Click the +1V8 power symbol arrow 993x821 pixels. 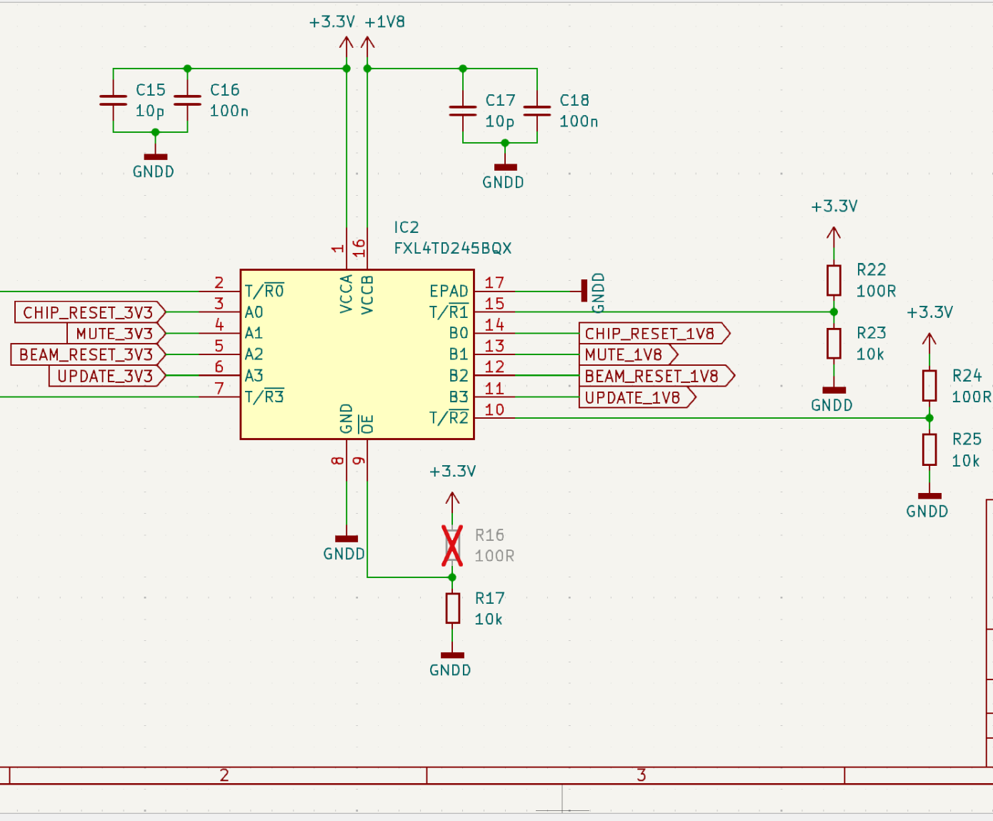click(x=368, y=44)
